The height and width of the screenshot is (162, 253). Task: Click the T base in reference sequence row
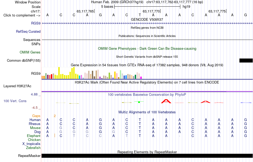(140, 15)
